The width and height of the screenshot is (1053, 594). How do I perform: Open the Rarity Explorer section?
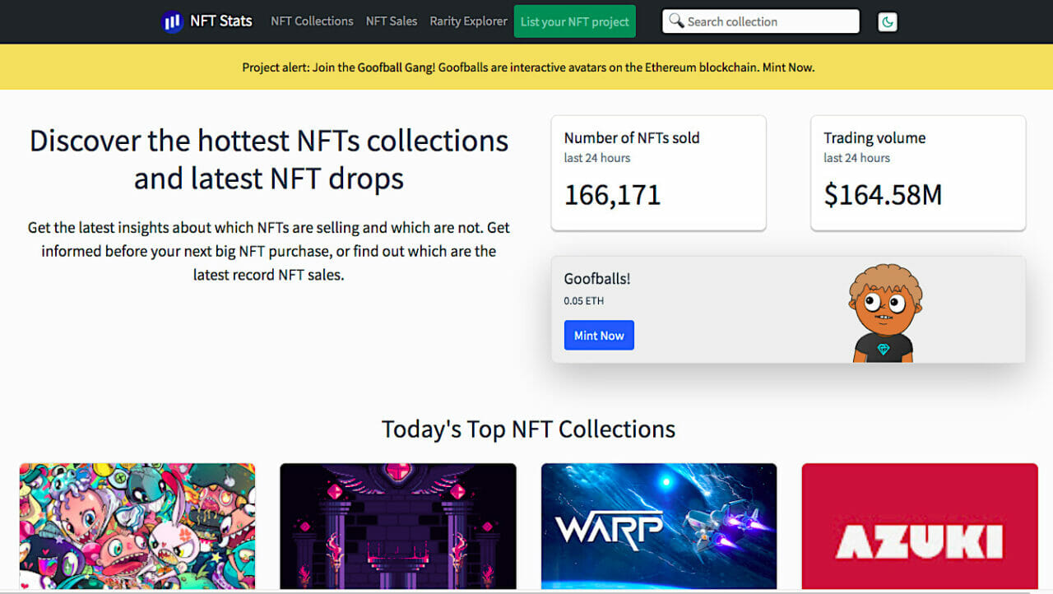pos(468,21)
